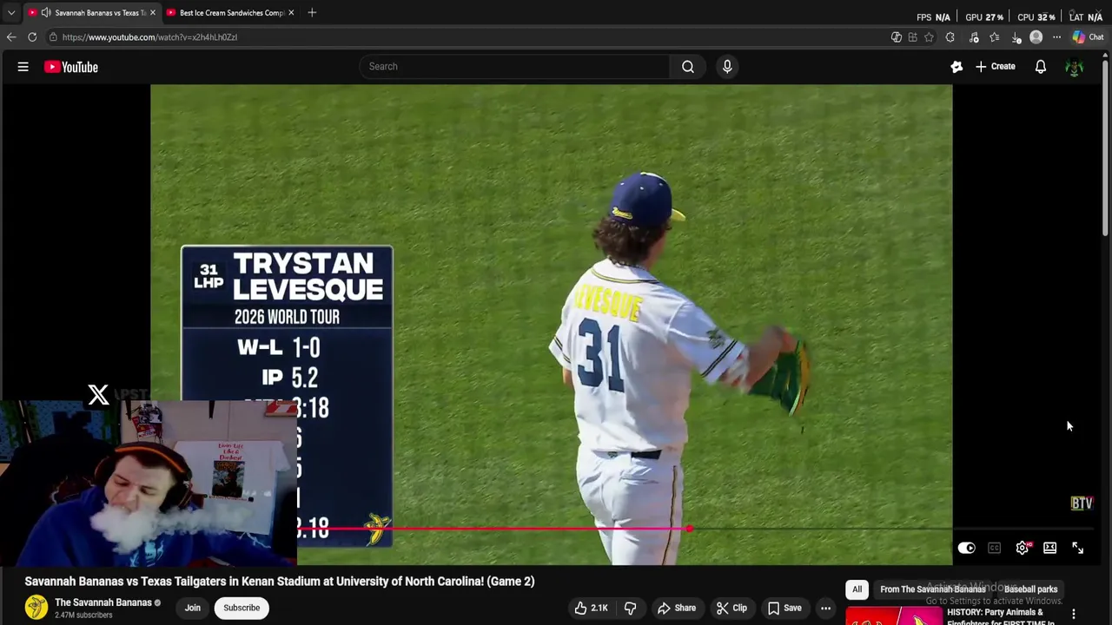Select the Baseball parks chip
Viewport: 1112px width, 625px height.
point(1031,589)
